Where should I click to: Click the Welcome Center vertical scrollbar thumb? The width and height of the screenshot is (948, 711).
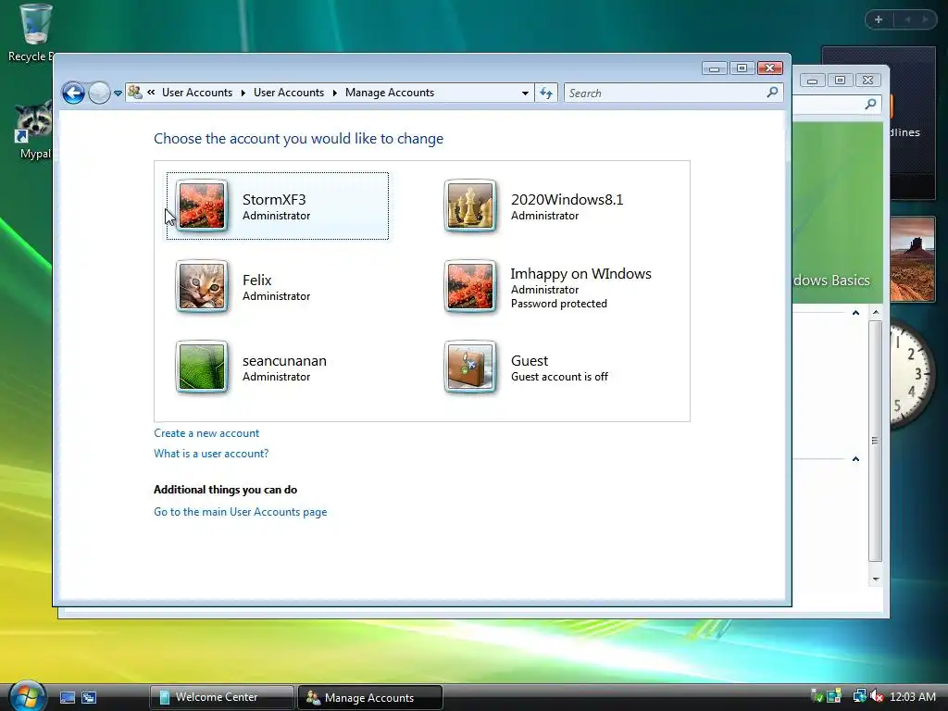pyautogui.click(x=876, y=441)
